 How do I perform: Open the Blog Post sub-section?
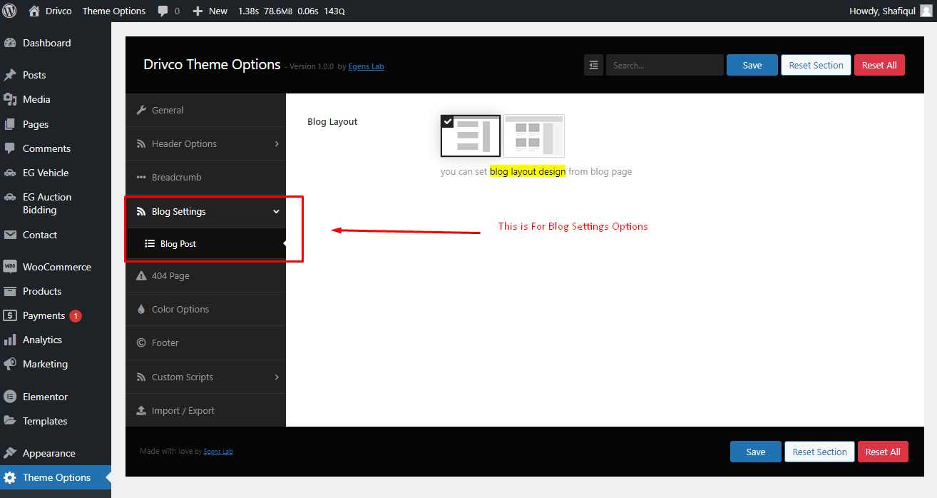(205, 243)
